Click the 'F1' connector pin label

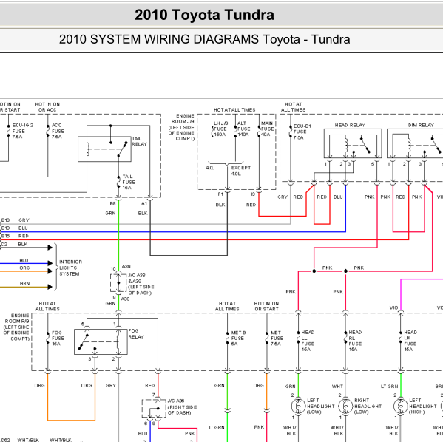[220, 194]
